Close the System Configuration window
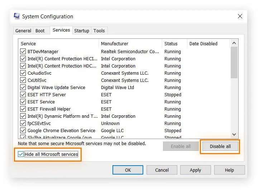The width and height of the screenshot is (259, 190). point(240,16)
